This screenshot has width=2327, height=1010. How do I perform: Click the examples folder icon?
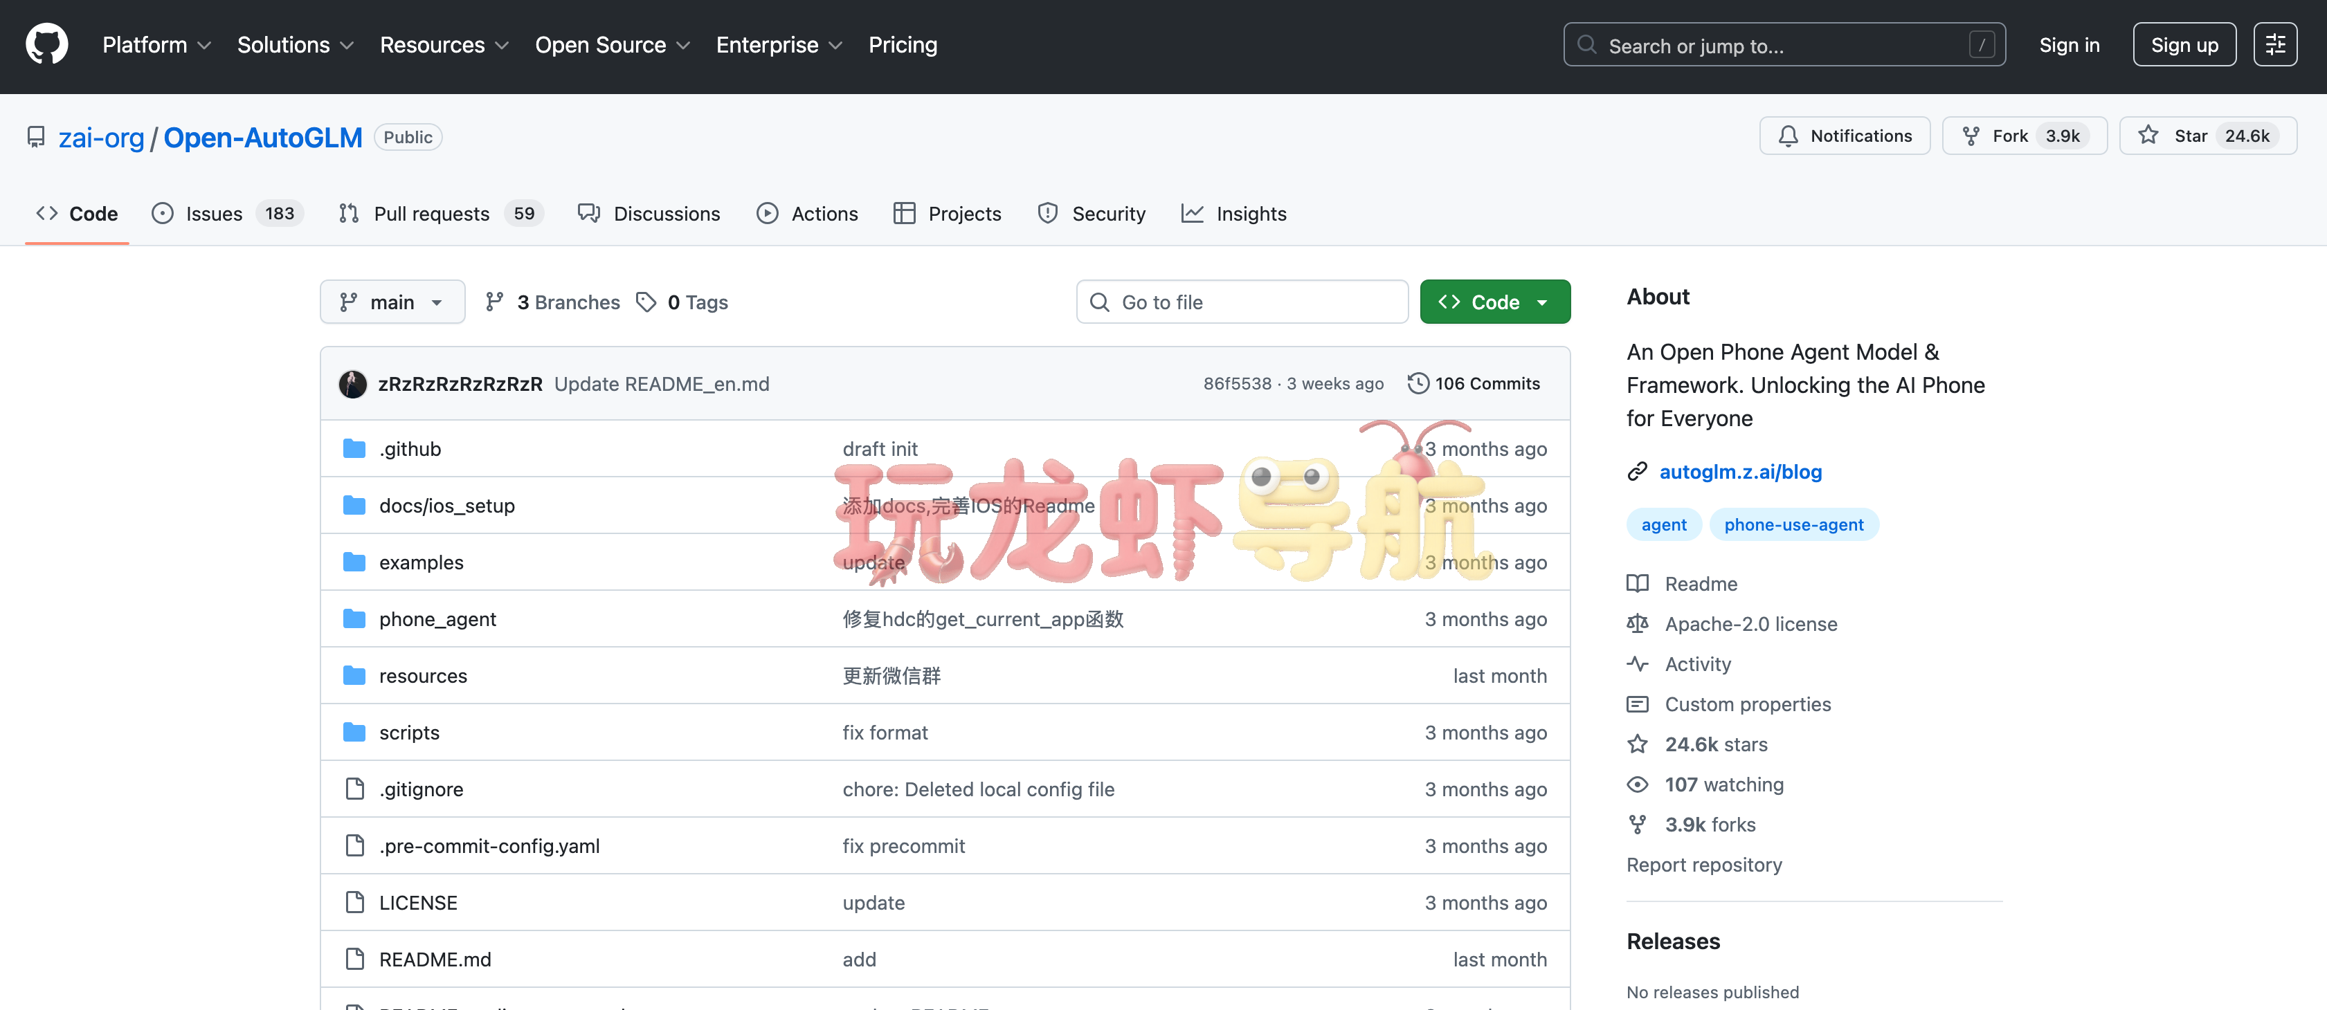(354, 562)
